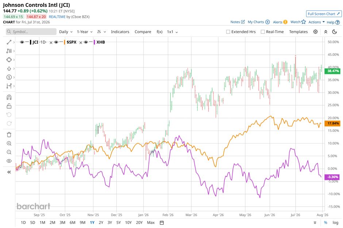Image resolution: width=343 pixels, height=228 pixels.
Task: Open the f(x) expressions menu
Action: point(159,32)
